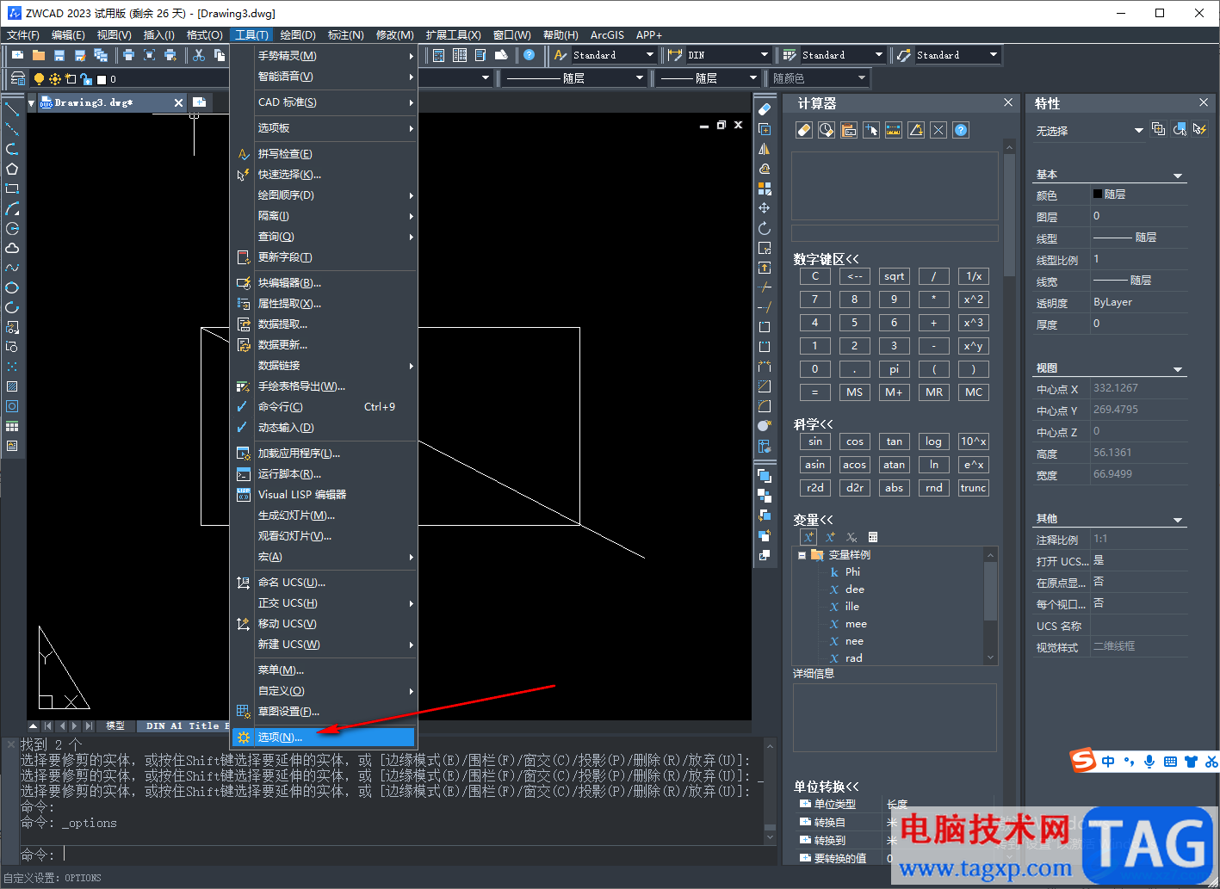
Task: Open the layer manager icon
Action: (x=17, y=78)
